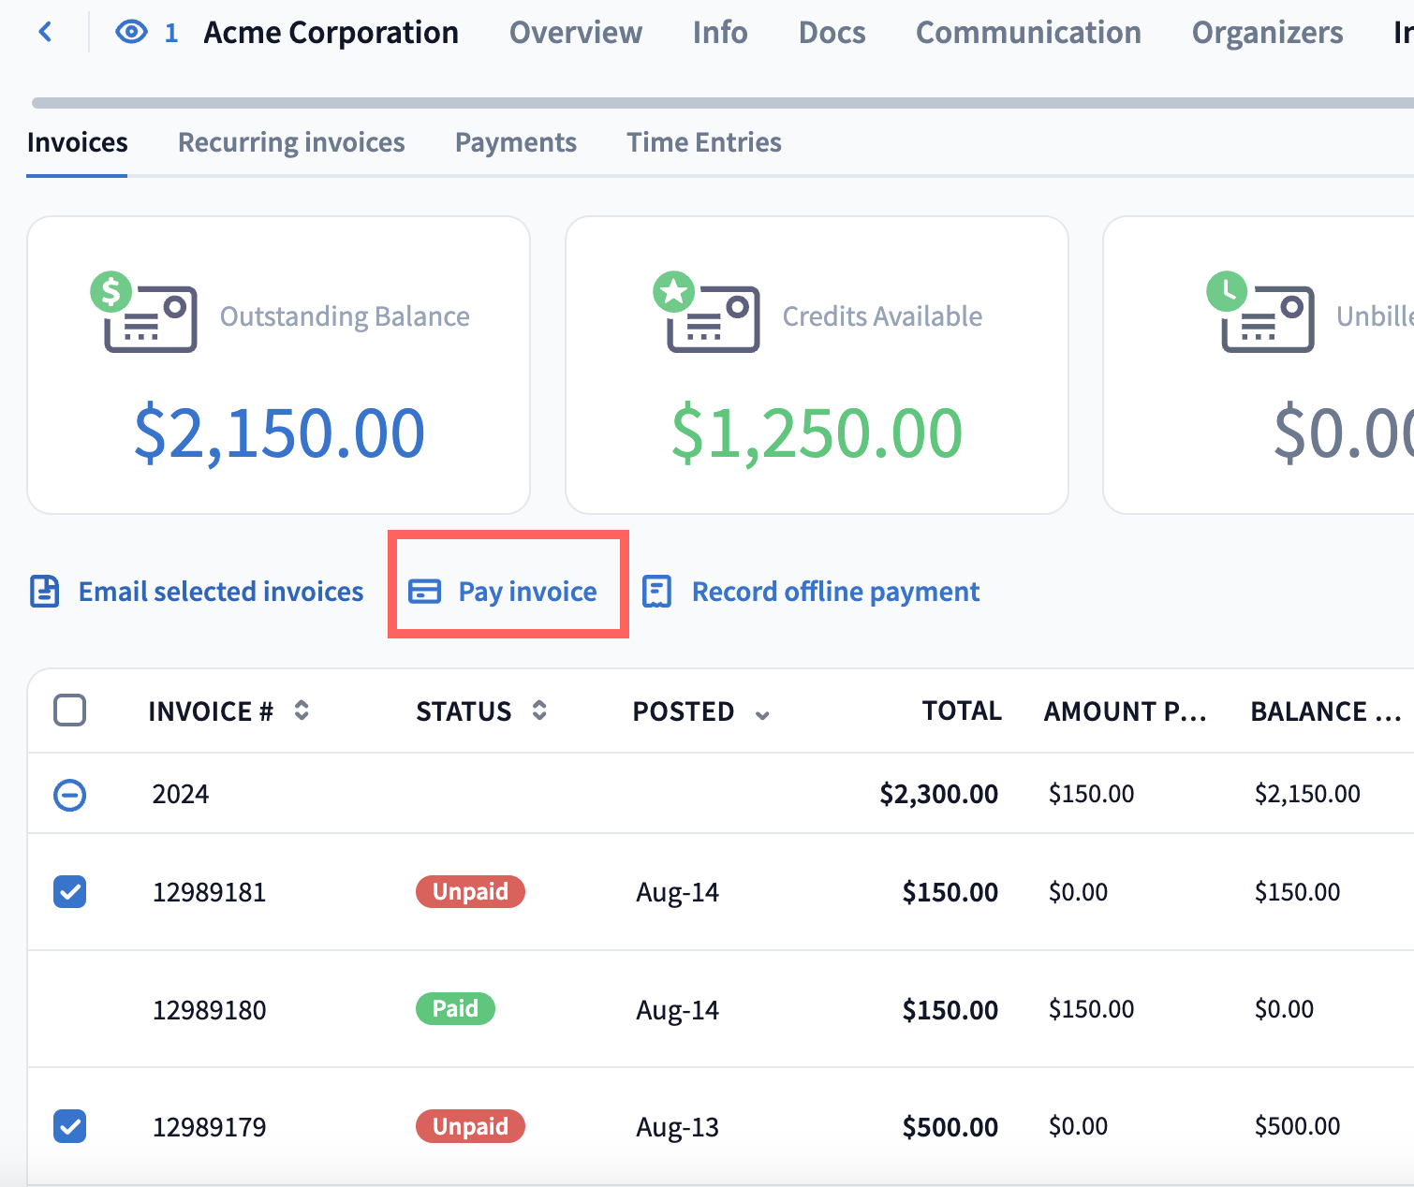1414x1187 pixels.
Task: Click the Credits Available star icon
Action: point(674,292)
